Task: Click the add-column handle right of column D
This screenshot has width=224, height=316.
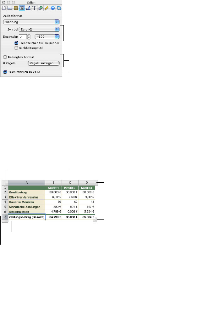Action: [96, 183]
